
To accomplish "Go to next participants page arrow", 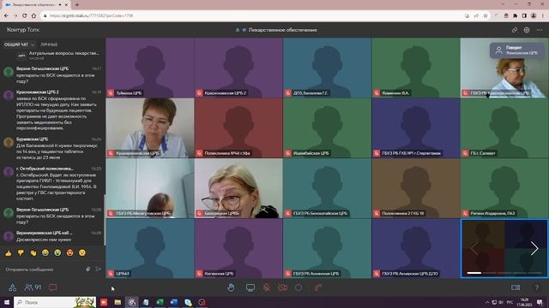I will tap(534, 249).
